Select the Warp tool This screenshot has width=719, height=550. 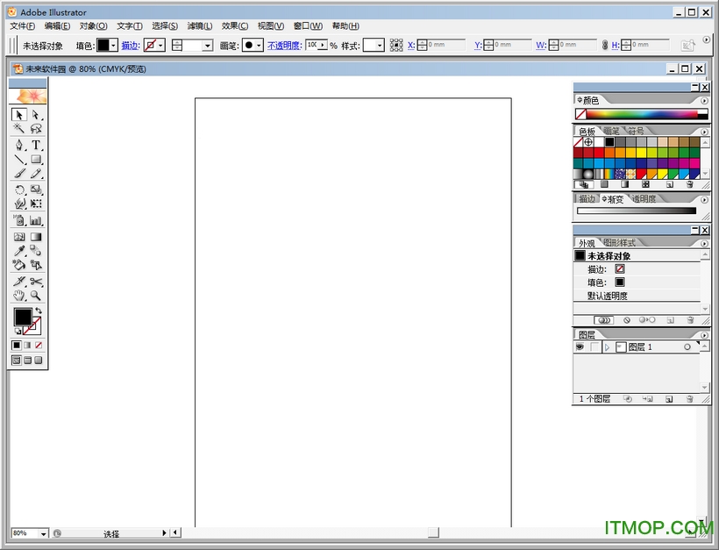(x=18, y=204)
